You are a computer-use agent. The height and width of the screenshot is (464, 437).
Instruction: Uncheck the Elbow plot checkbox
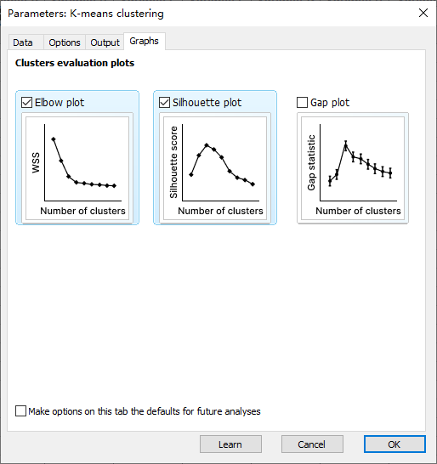26,103
